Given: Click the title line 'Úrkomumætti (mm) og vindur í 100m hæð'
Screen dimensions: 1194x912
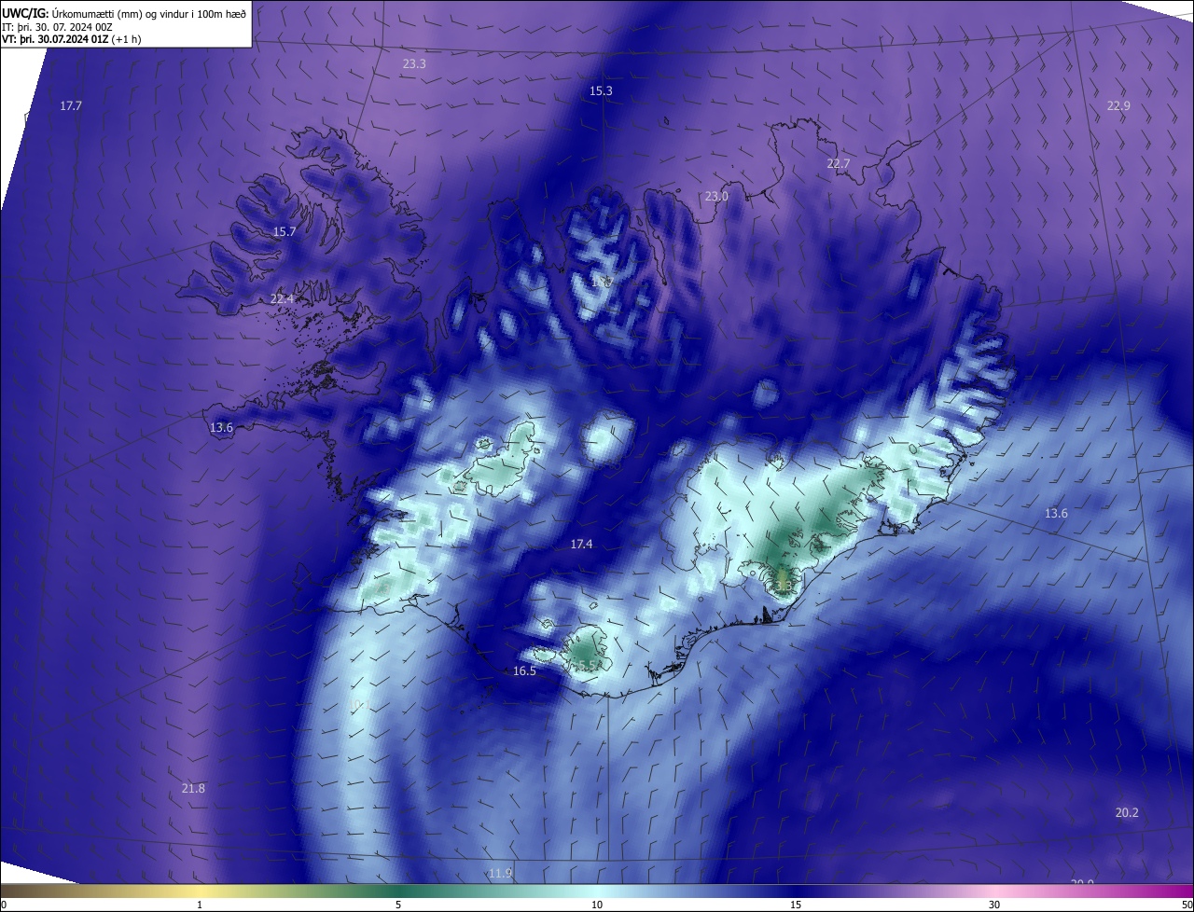Looking at the screenshot, I should [x=147, y=13].
